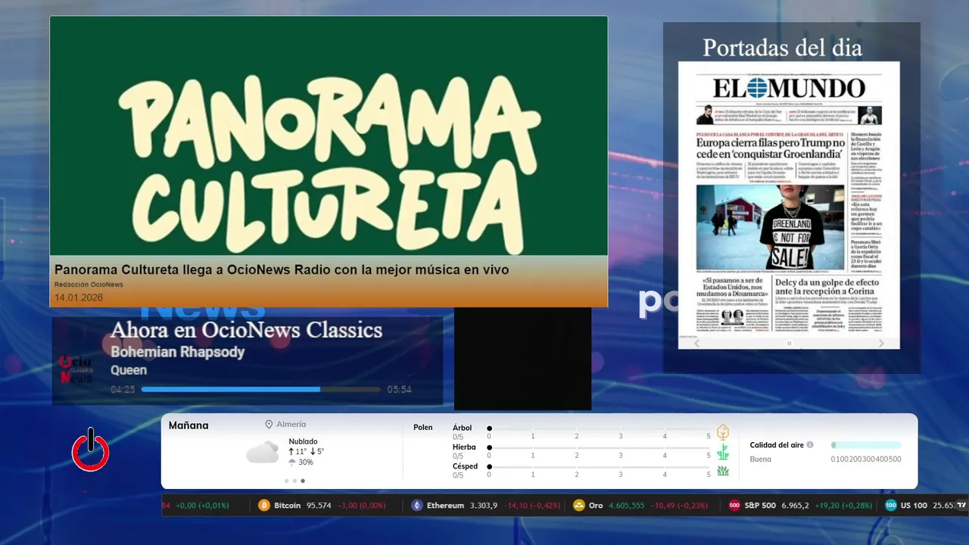
Task: Click the Polen section label
Action: tap(423, 428)
